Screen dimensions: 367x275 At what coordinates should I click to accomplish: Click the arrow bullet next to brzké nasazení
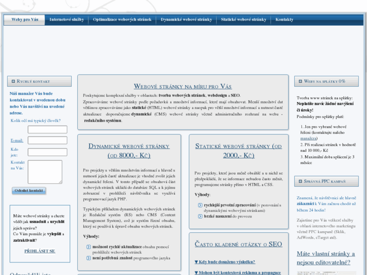pyautogui.click(x=200, y=216)
